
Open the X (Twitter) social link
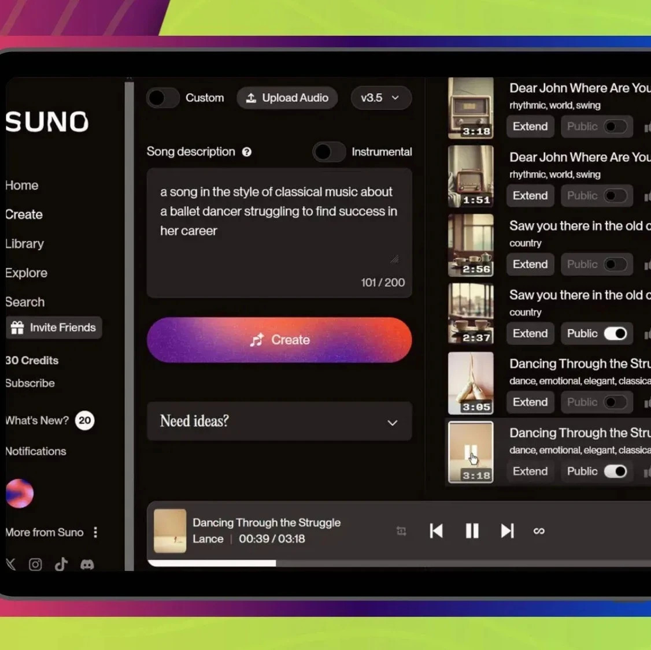(x=11, y=564)
